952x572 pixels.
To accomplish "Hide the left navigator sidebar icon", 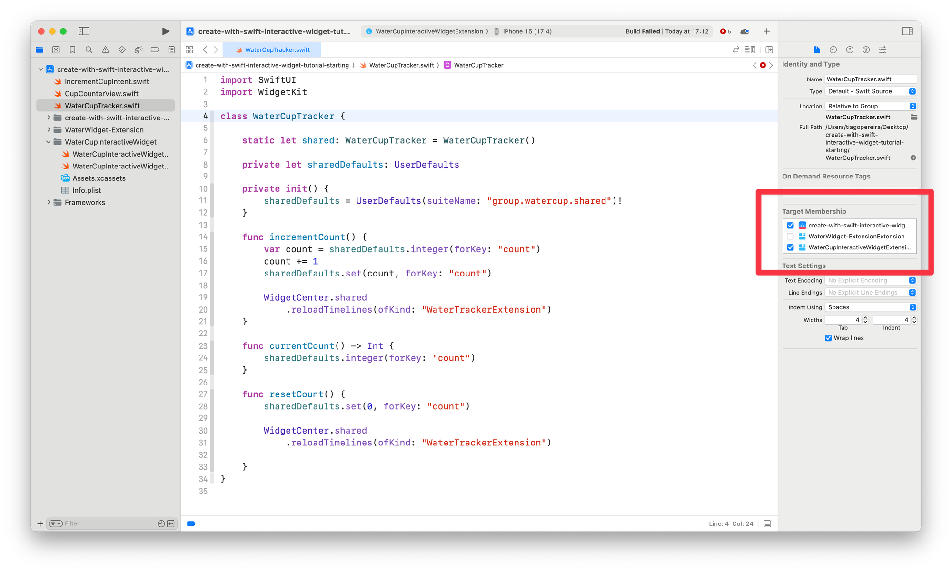I will (x=84, y=31).
